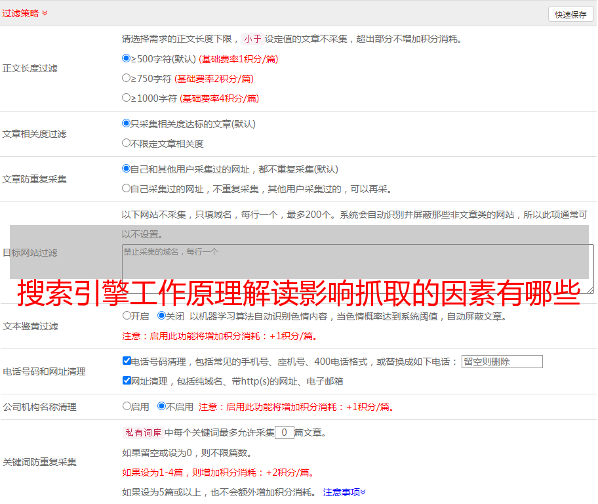
Task: Select the ≥1000字符 length option
Action: click(x=127, y=98)
